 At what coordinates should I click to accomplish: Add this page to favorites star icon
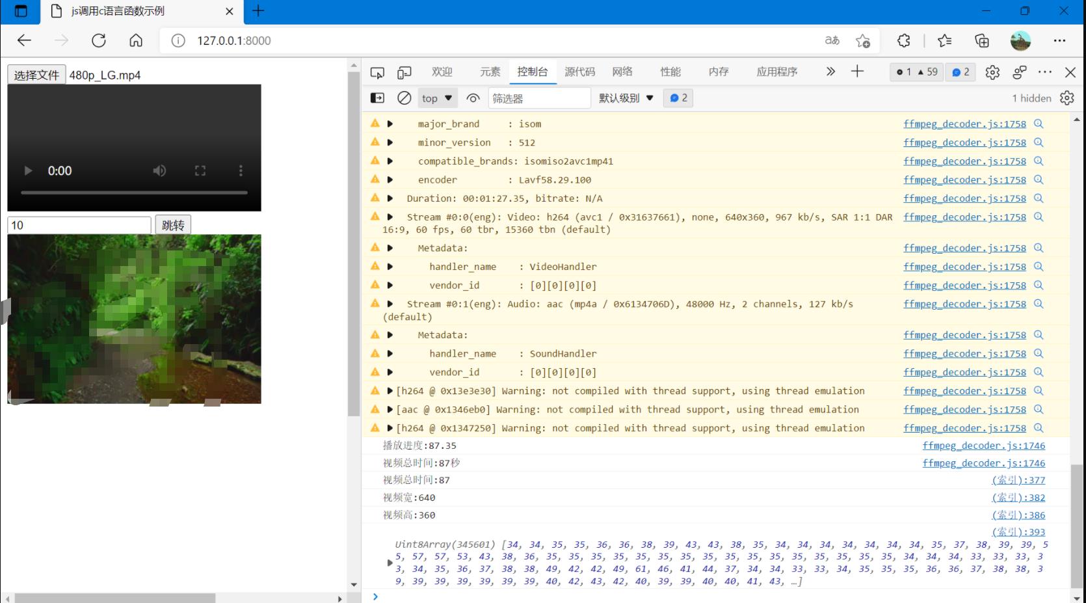tap(863, 40)
